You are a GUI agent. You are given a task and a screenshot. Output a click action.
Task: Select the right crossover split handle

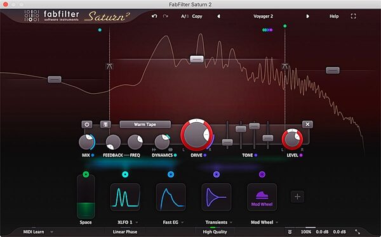[x=284, y=66]
